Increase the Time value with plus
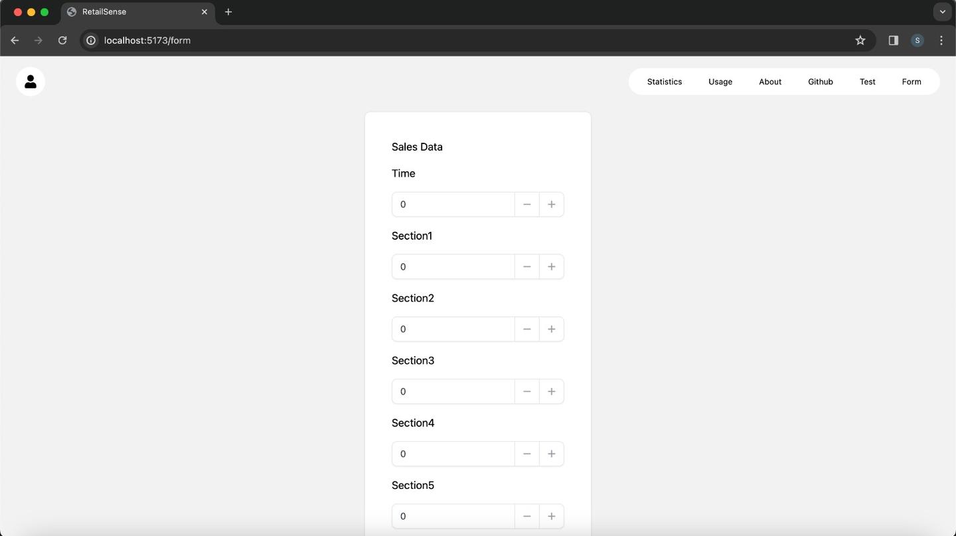This screenshot has height=536, width=956. (552, 205)
